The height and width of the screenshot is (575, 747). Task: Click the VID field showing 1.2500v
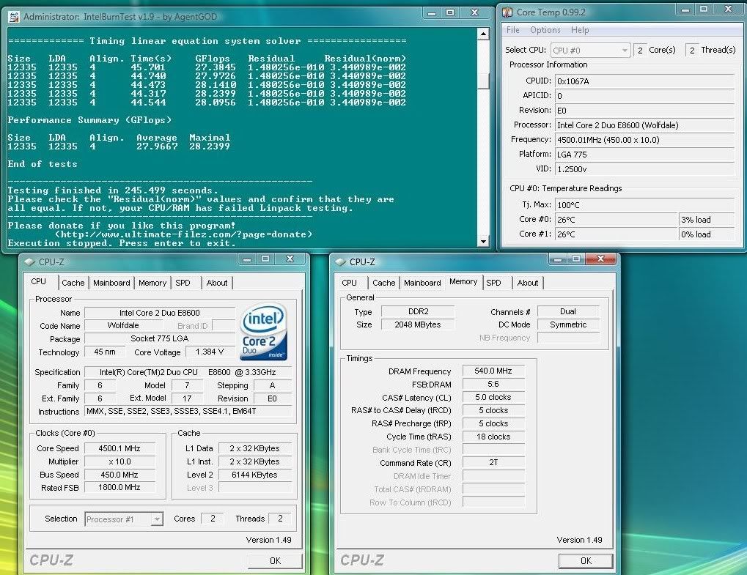pos(644,169)
